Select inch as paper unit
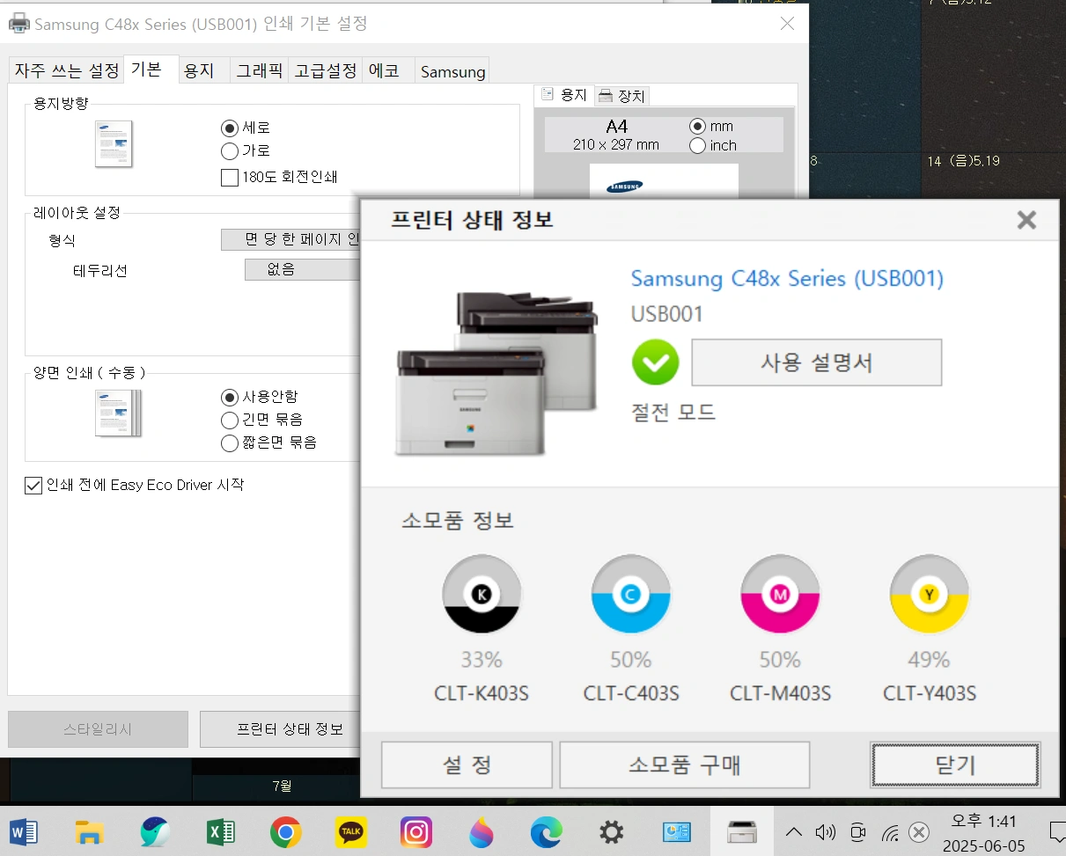 point(698,145)
